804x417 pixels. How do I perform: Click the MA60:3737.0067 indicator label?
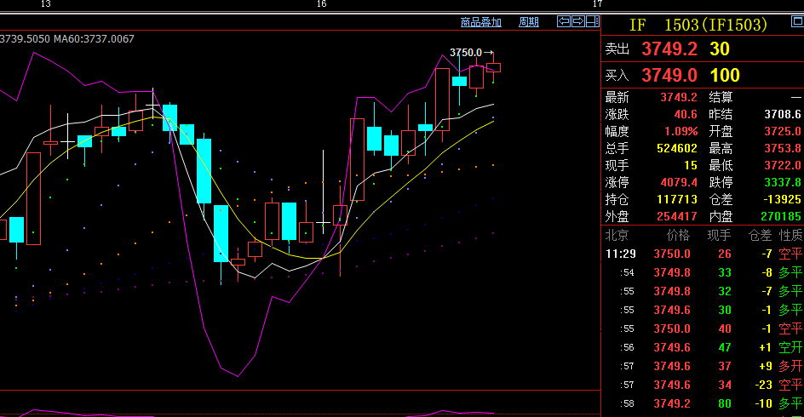click(x=94, y=38)
